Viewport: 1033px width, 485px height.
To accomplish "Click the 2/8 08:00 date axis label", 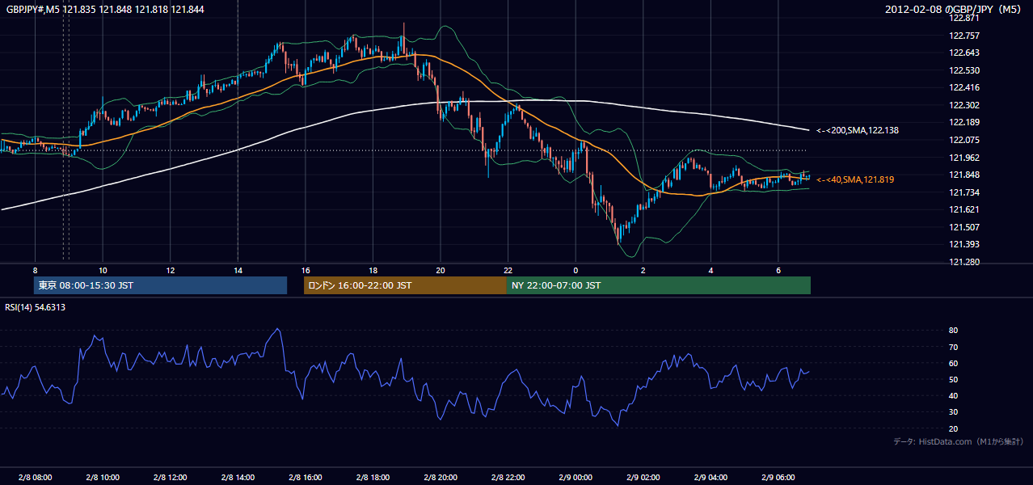I will 35,478.
